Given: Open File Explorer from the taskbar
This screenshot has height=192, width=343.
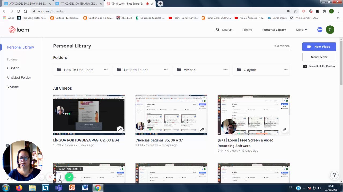Looking at the screenshot, I should [x=32, y=188].
